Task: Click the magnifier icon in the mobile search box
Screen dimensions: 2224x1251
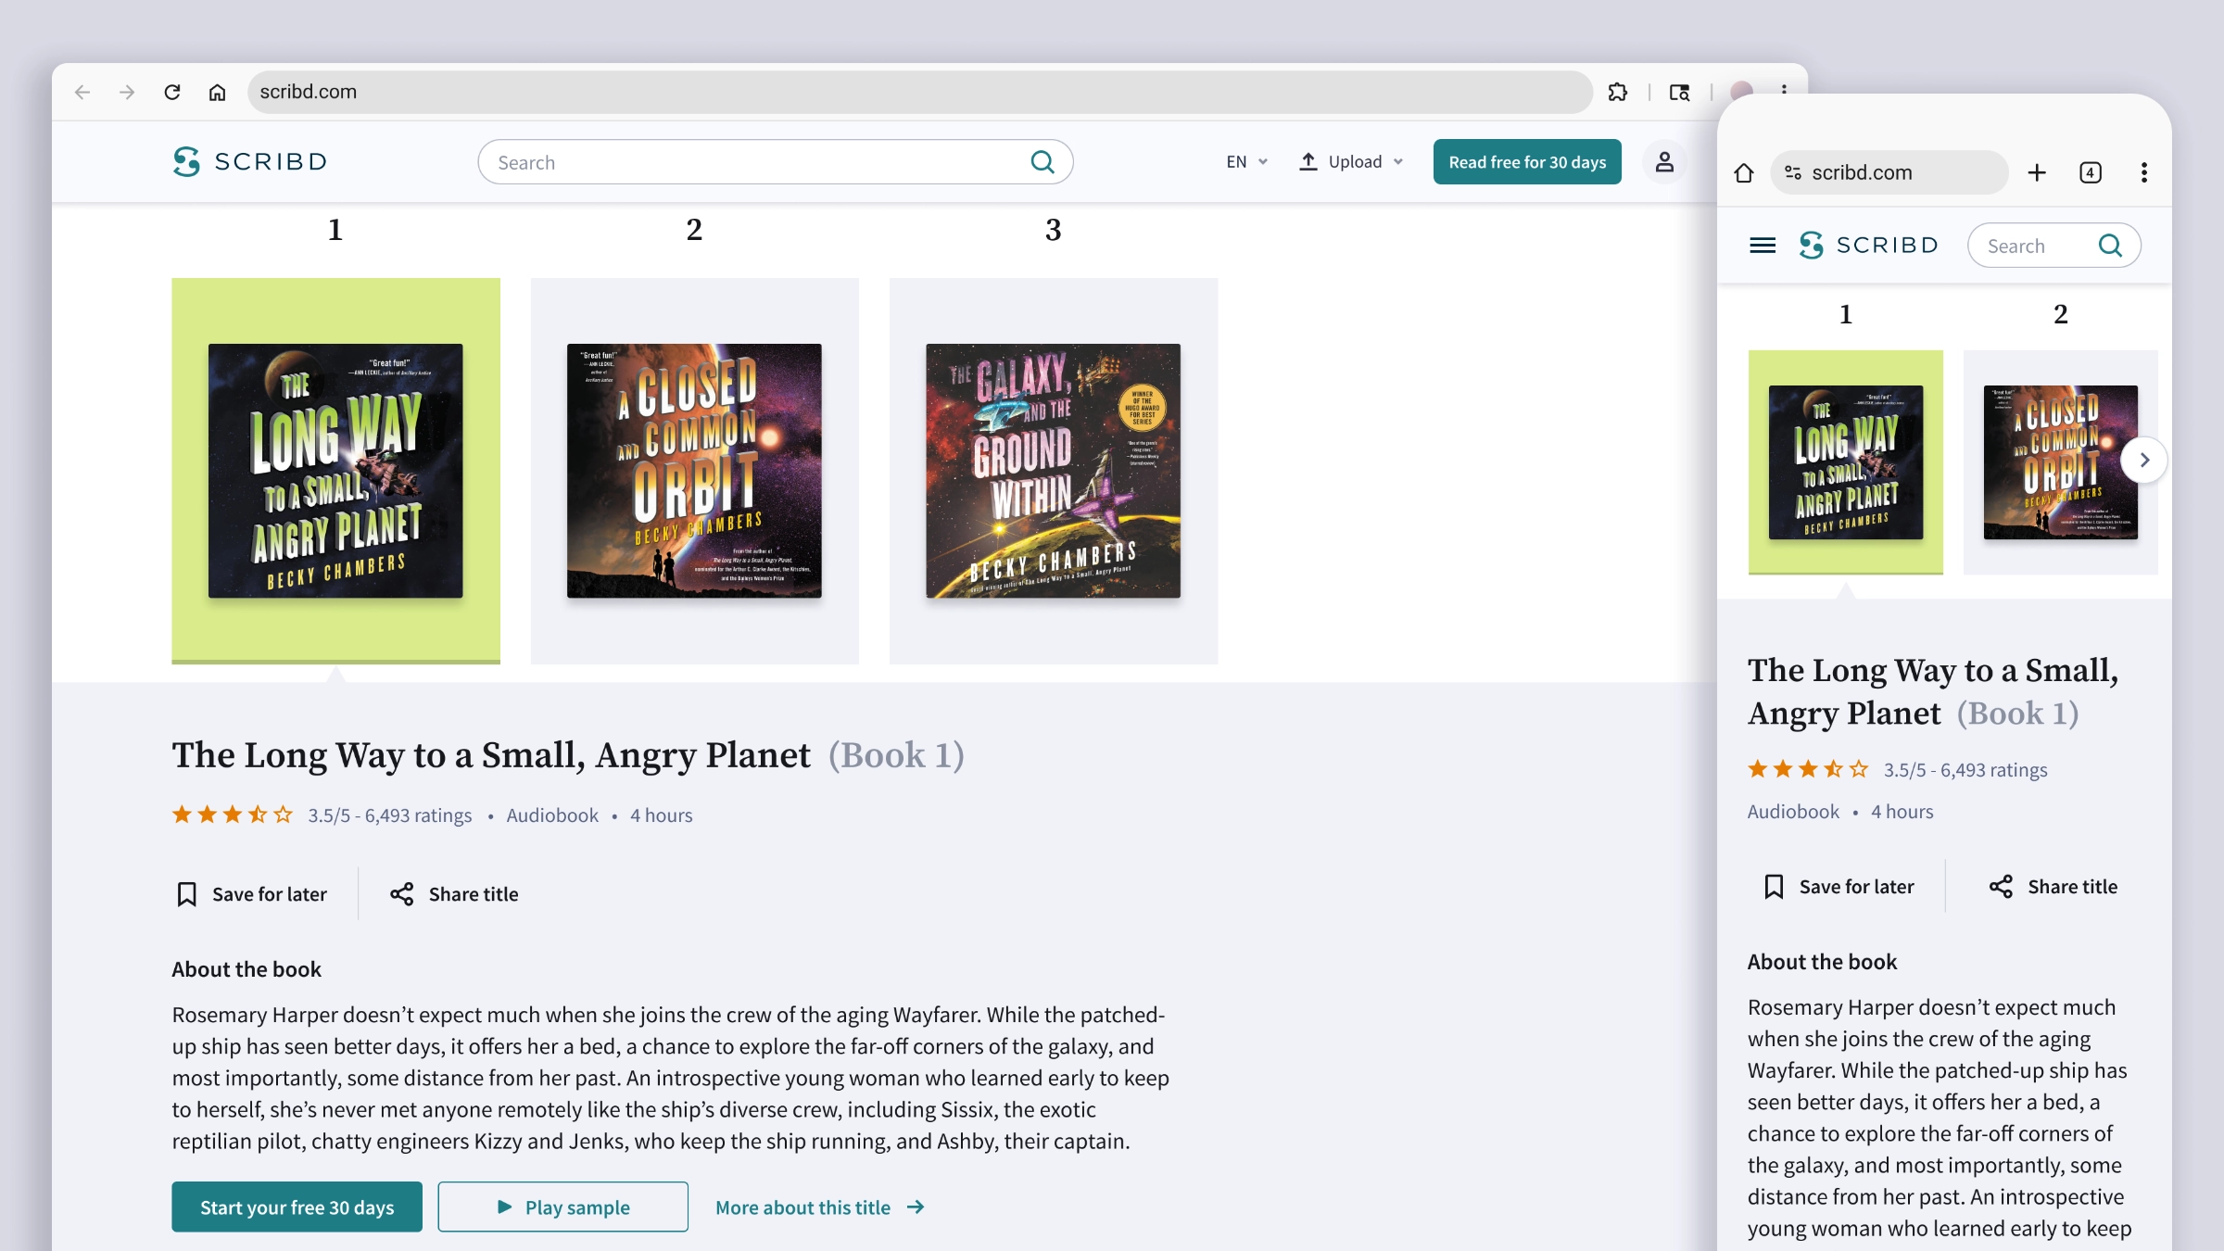Action: click(x=2110, y=246)
